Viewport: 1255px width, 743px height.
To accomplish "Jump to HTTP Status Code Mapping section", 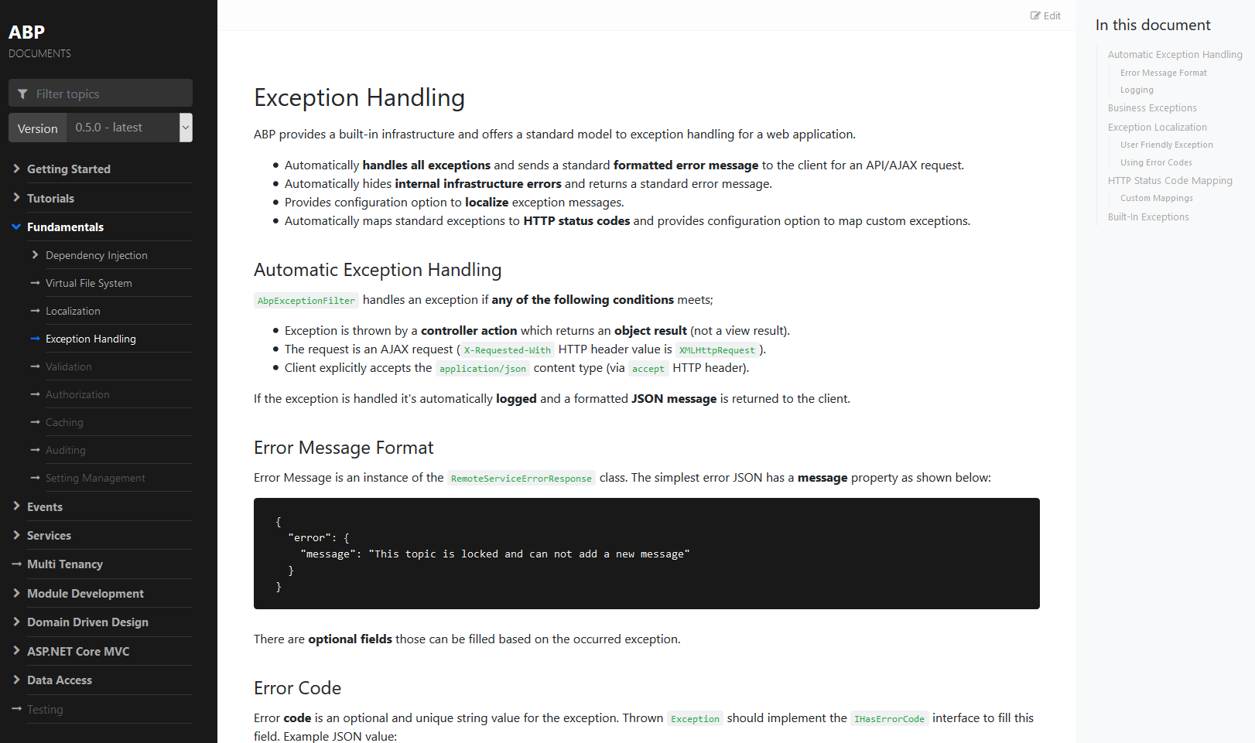I will (x=1169, y=180).
